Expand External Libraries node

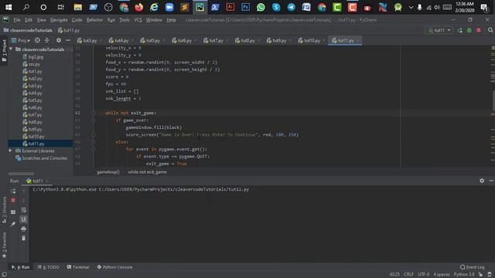10,151
